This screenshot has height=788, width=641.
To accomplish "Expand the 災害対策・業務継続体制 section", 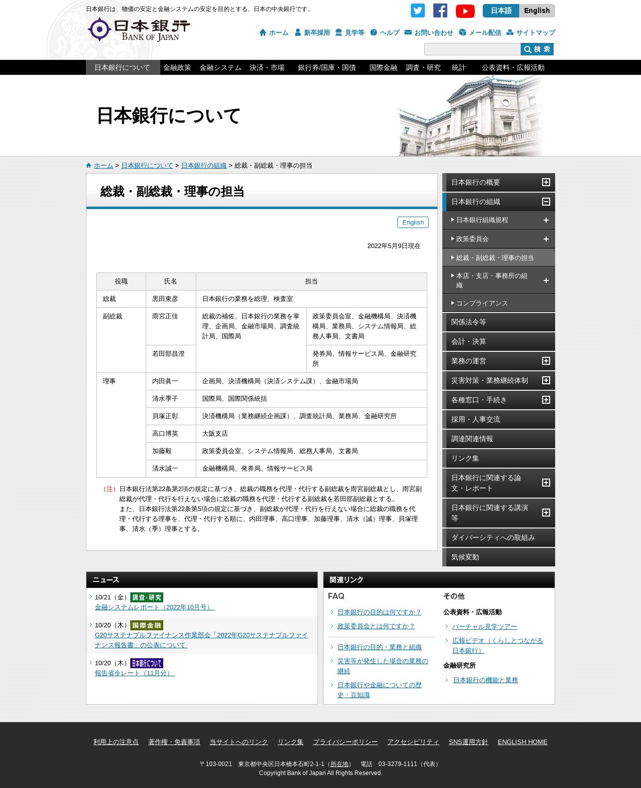I will 546,380.
